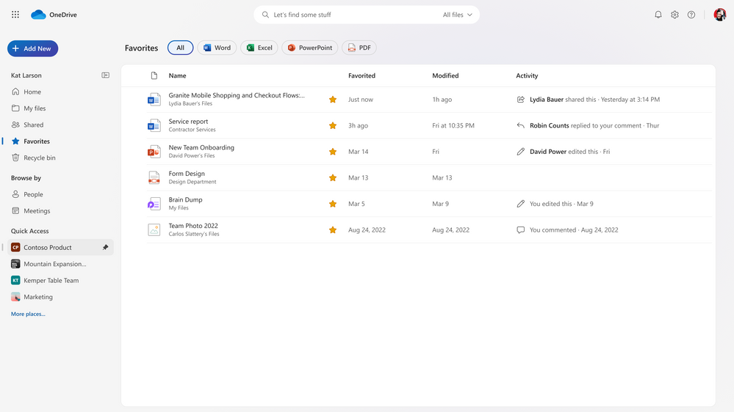Screen dimensions: 734x412
Task: Unfavorite the Service report star
Action: pos(333,125)
